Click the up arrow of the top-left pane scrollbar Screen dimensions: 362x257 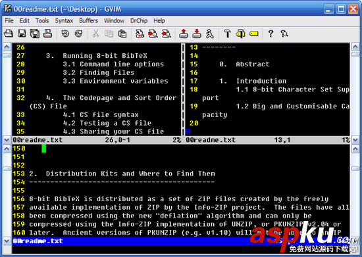pos(7,47)
